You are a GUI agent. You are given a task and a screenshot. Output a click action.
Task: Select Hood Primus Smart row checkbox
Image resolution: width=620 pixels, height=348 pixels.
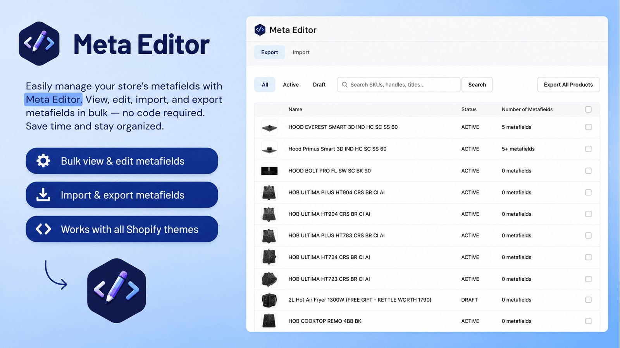[588, 149]
